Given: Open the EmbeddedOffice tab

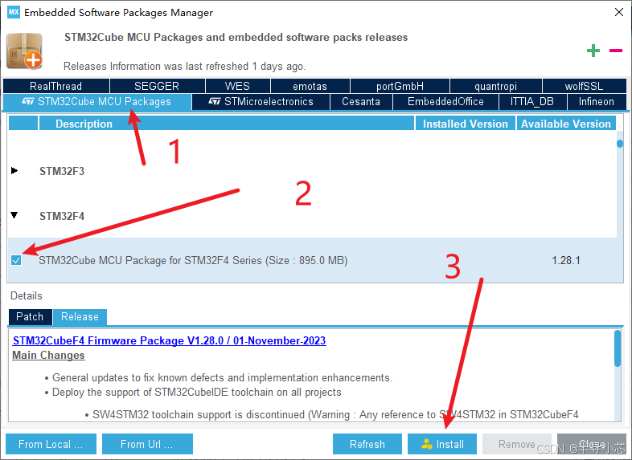Looking at the screenshot, I should coord(445,102).
